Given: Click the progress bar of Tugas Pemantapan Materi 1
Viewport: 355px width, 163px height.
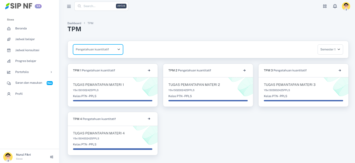Looking at the screenshot, I should pos(113,101).
